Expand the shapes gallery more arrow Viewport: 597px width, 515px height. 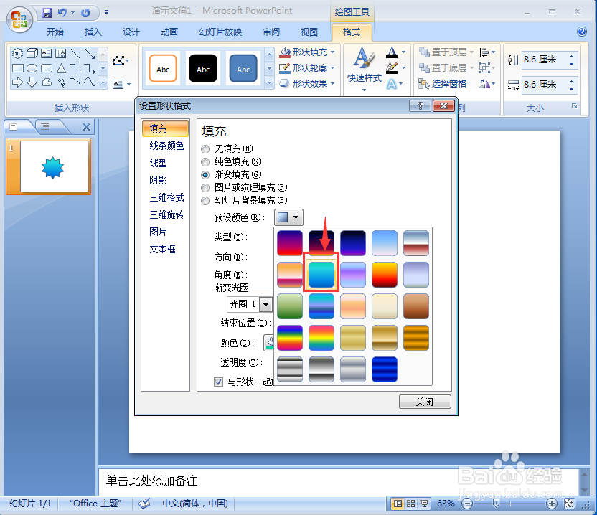coord(103,82)
